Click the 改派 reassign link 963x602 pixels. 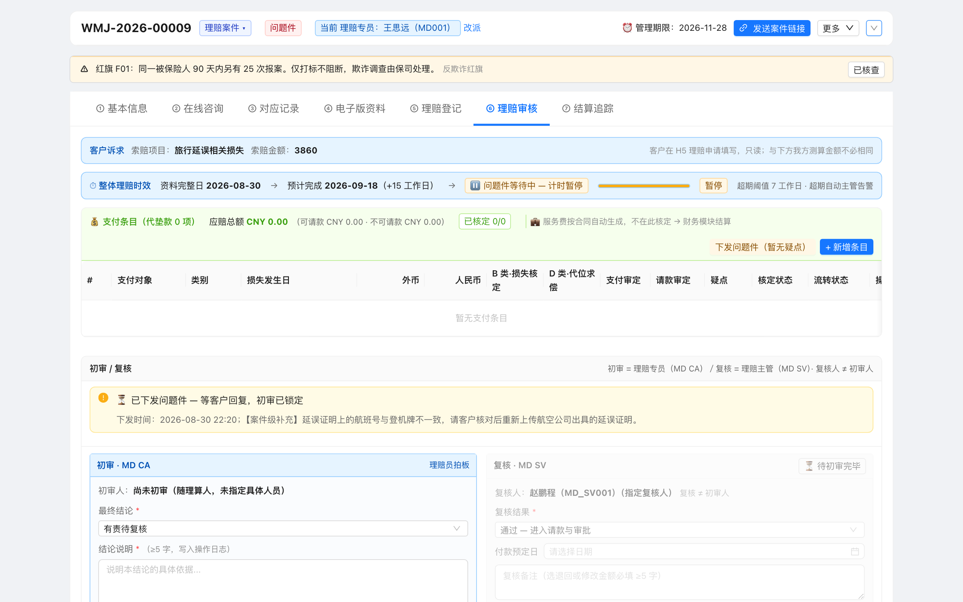(472, 28)
